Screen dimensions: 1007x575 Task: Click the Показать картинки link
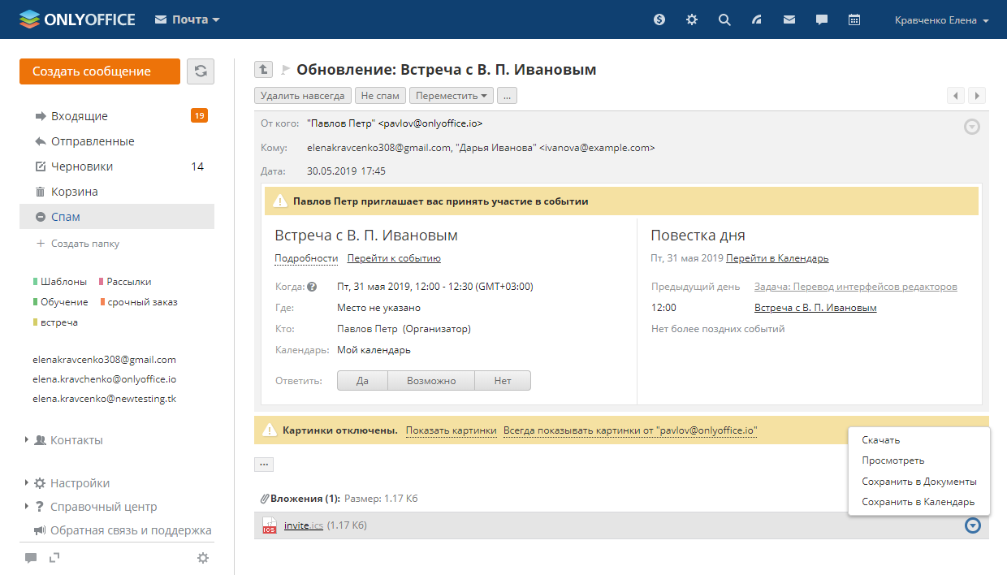[451, 430]
